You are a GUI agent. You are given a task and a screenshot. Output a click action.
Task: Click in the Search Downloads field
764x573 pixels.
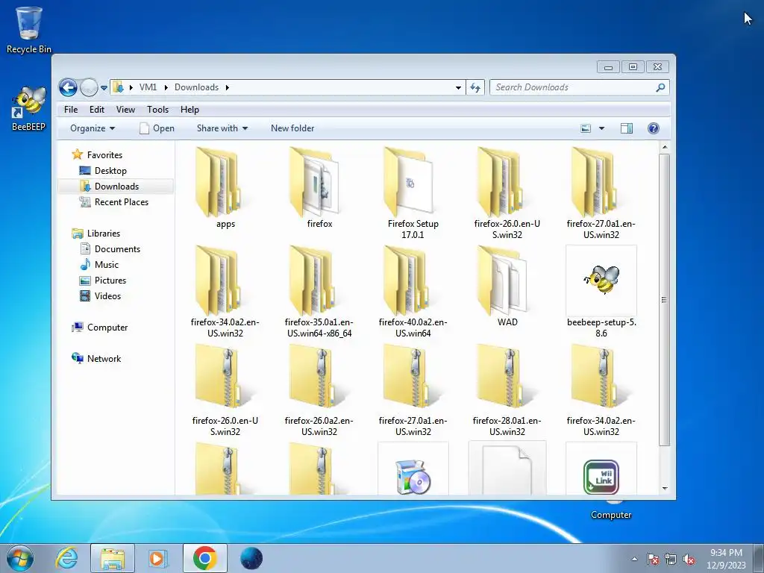pyautogui.click(x=573, y=88)
